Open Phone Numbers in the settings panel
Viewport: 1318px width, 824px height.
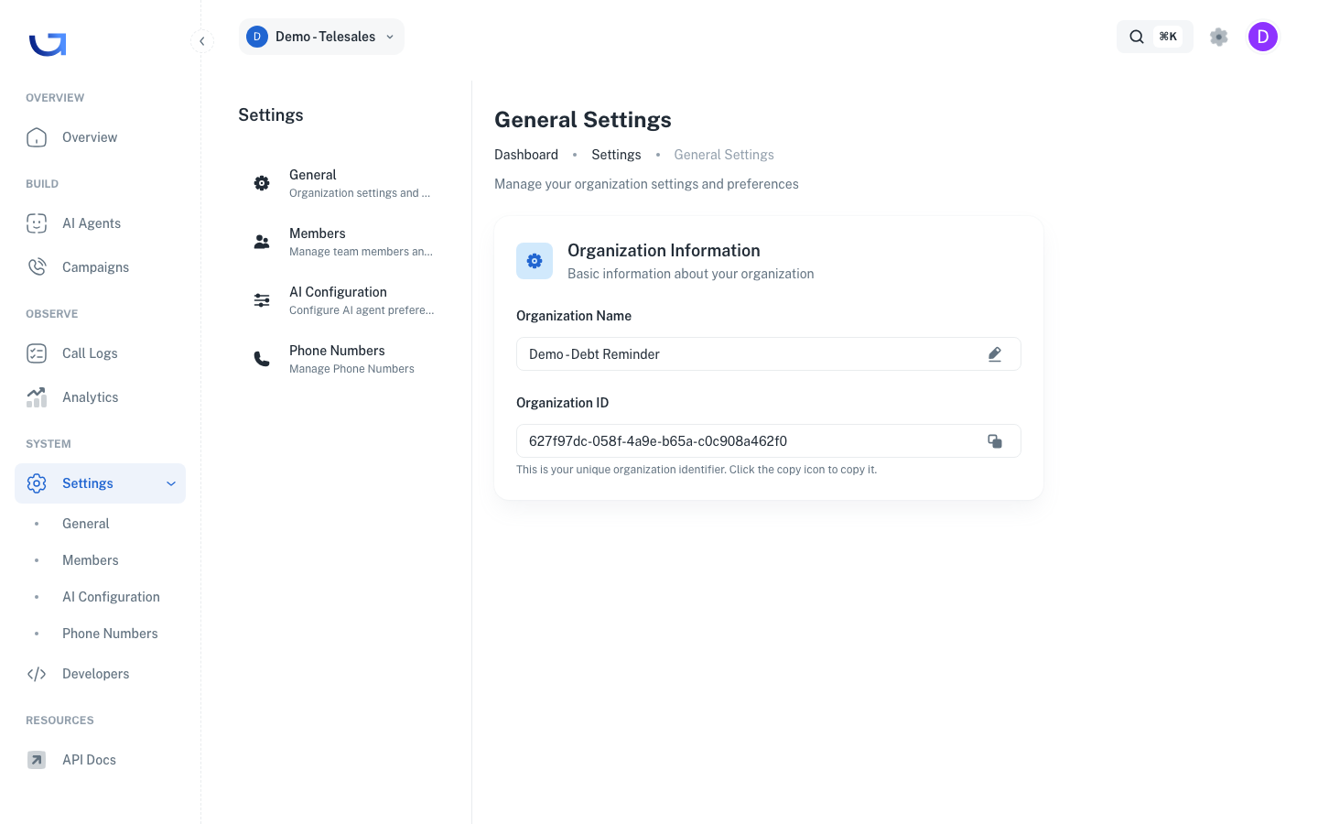click(344, 359)
